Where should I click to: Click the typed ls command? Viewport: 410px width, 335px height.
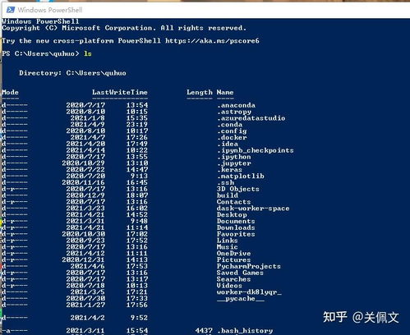(88, 53)
